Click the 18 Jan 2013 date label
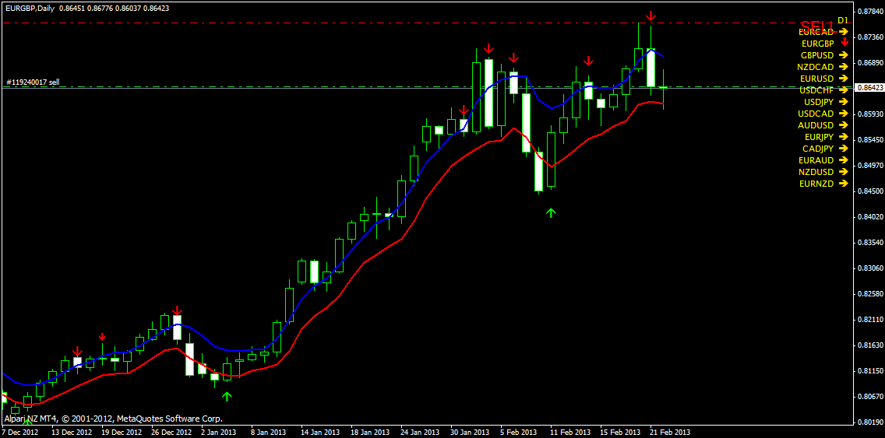This screenshot has width=885, height=438. [x=370, y=432]
